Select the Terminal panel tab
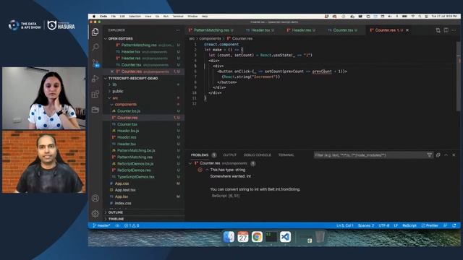The image size is (463, 260). (286, 155)
